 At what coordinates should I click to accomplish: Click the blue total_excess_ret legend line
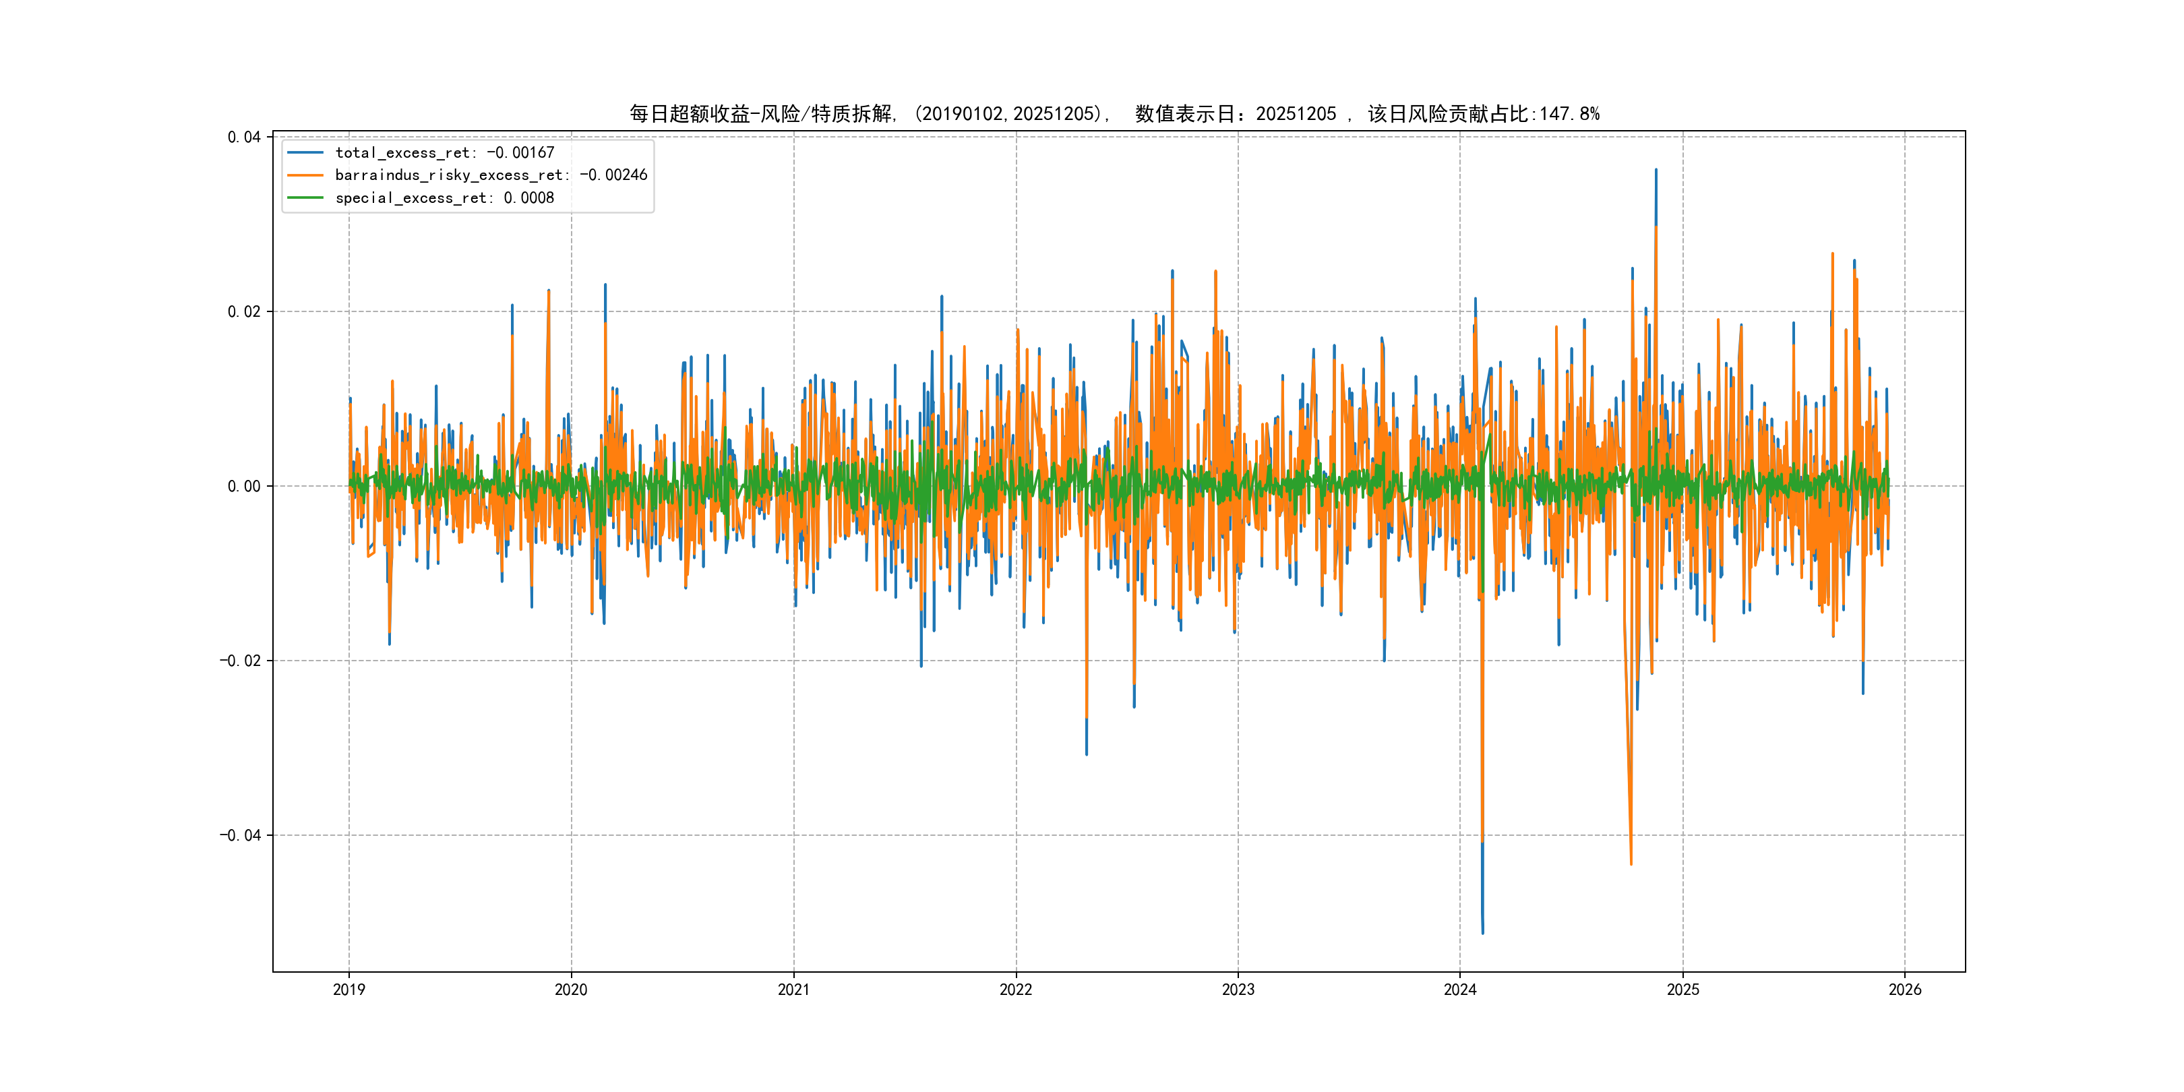[305, 152]
